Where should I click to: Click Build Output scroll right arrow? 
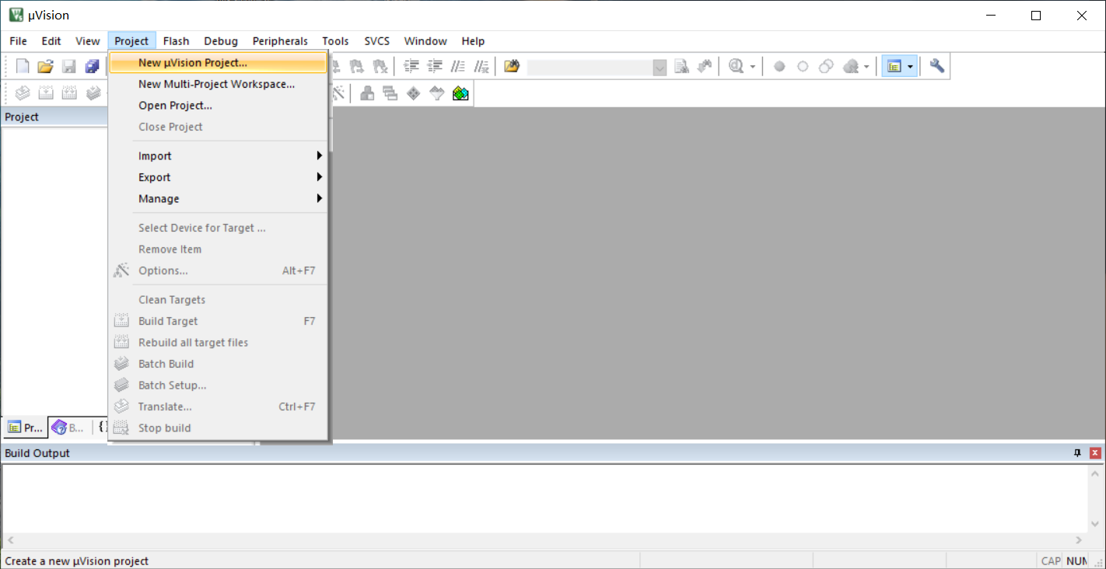[1079, 540]
